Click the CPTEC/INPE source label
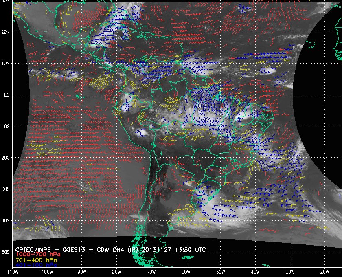342x277 pixels. coord(33,249)
